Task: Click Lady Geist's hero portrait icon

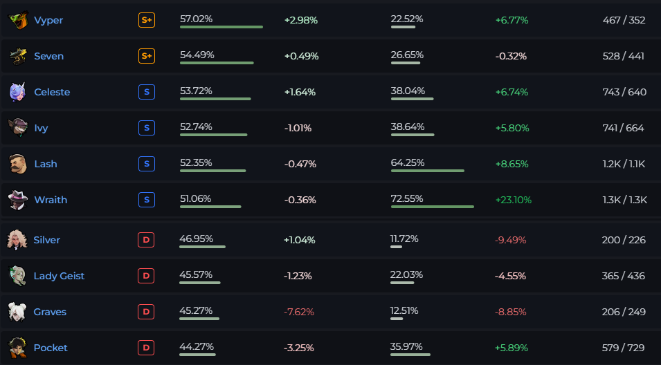Action: coord(17,276)
